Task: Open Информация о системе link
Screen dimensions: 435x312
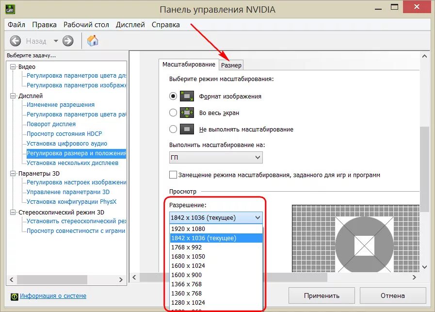Action: [53, 296]
